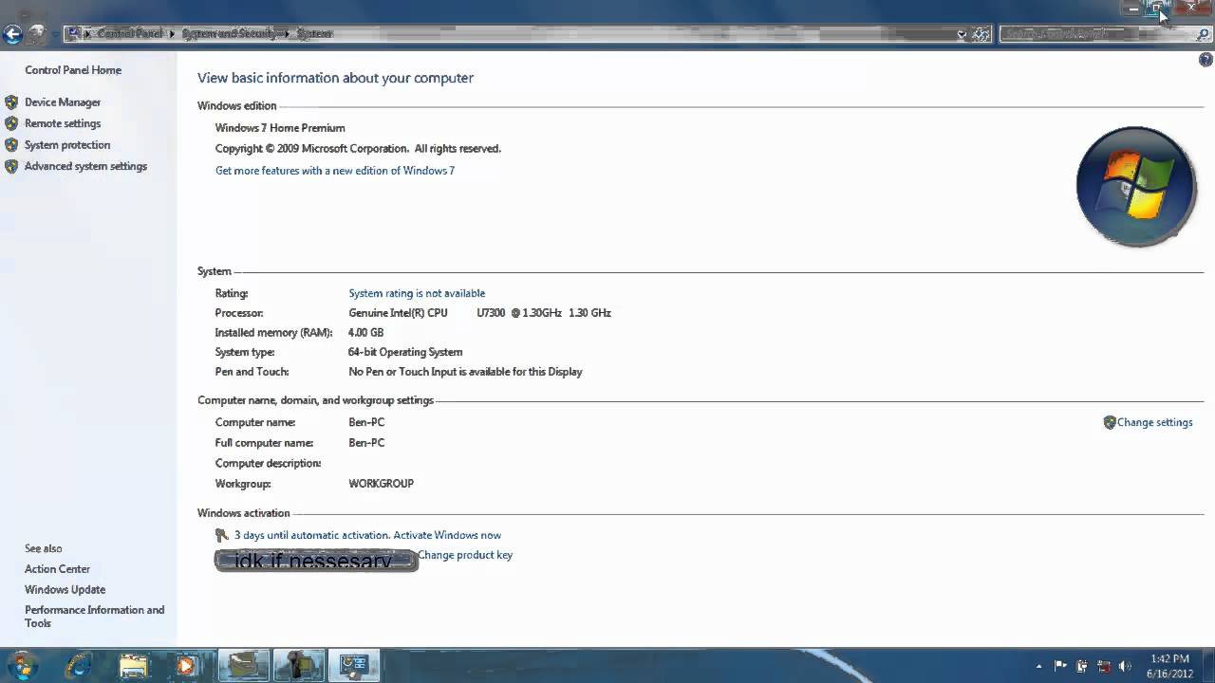Click the power plug tray icon
This screenshot has width=1215, height=683.
tap(1082, 666)
